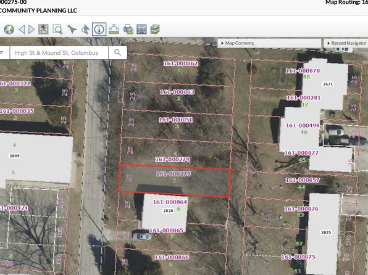Click building address number 2825
Viewport: 368px width, 275px height.
point(326,232)
